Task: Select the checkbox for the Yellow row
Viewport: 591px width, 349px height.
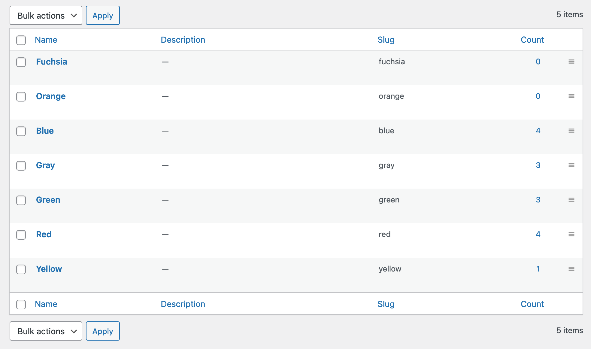Action: coord(21,269)
